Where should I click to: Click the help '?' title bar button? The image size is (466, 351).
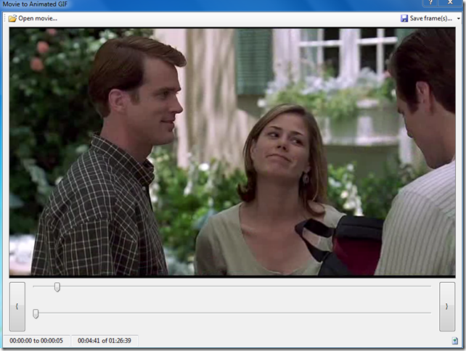(x=430, y=2)
